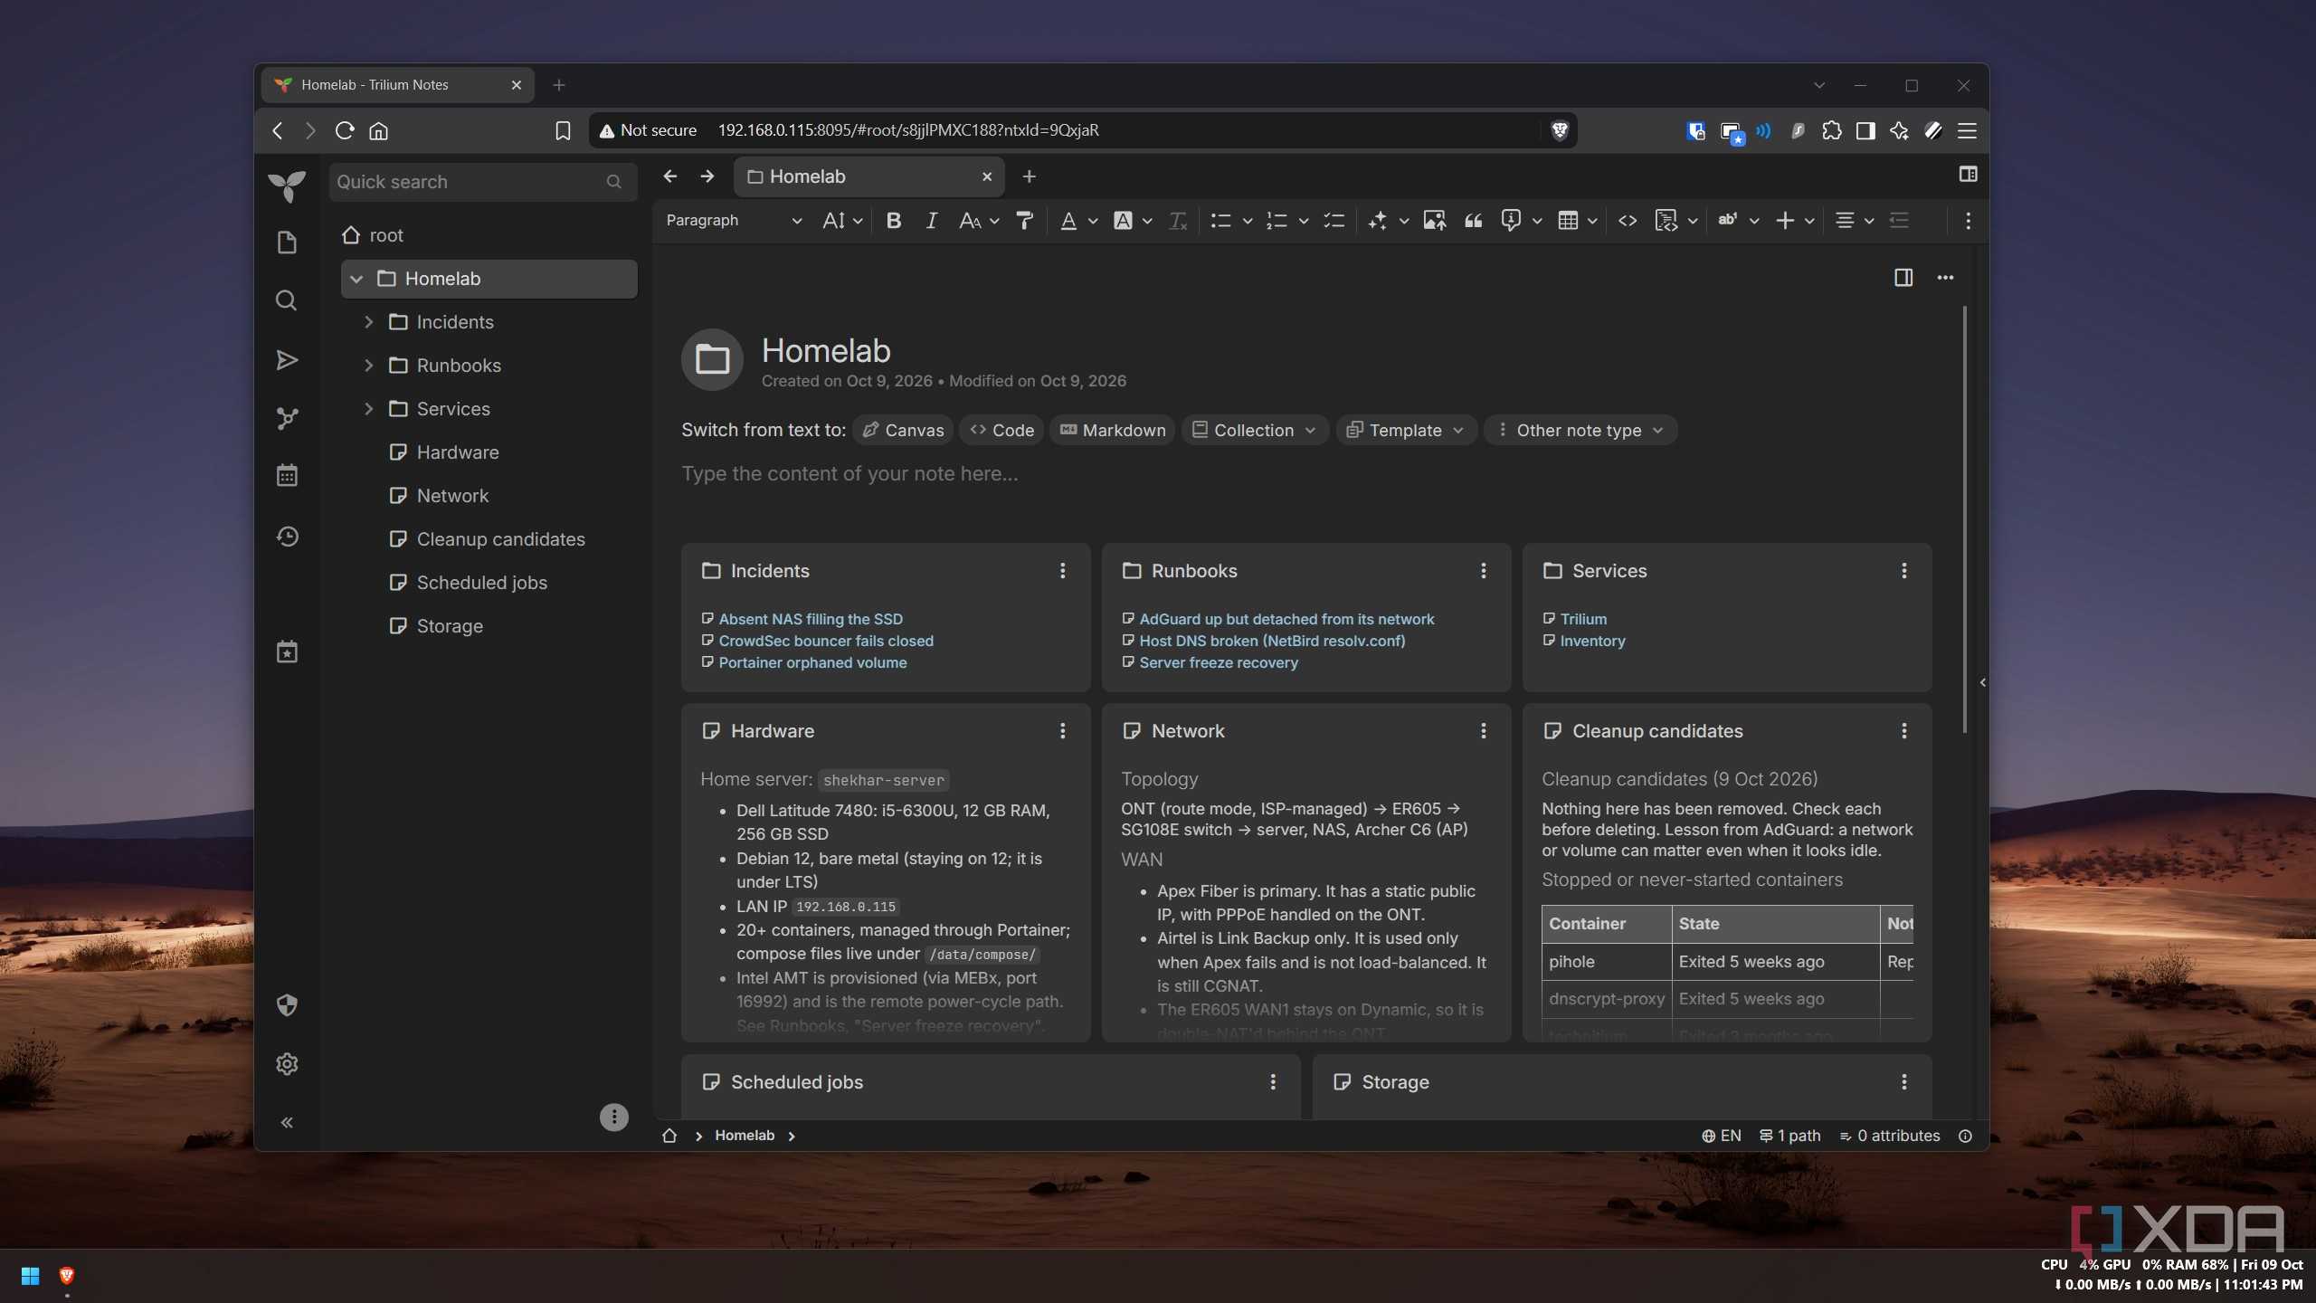Select the Homelab note tab
This screenshot has width=2316, height=1303.
pyautogui.click(x=868, y=176)
